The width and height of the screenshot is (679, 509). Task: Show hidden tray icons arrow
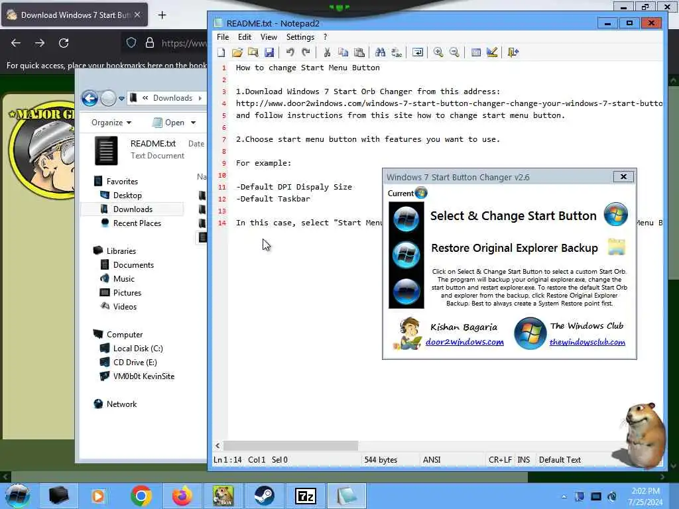coord(564,496)
